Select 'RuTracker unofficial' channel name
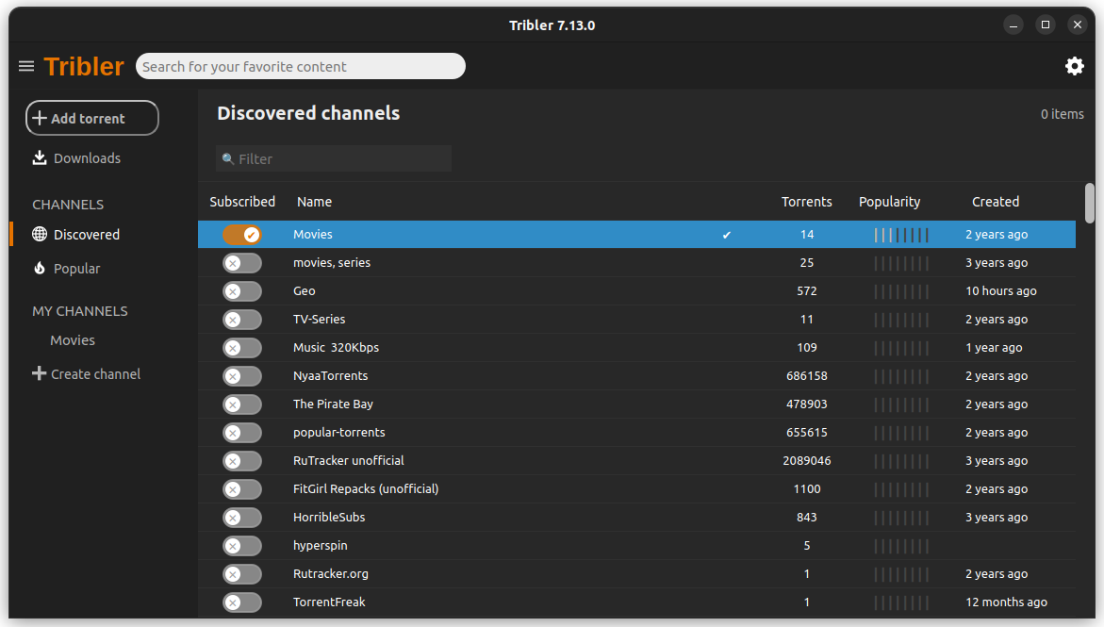This screenshot has height=627, width=1104. click(x=349, y=461)
